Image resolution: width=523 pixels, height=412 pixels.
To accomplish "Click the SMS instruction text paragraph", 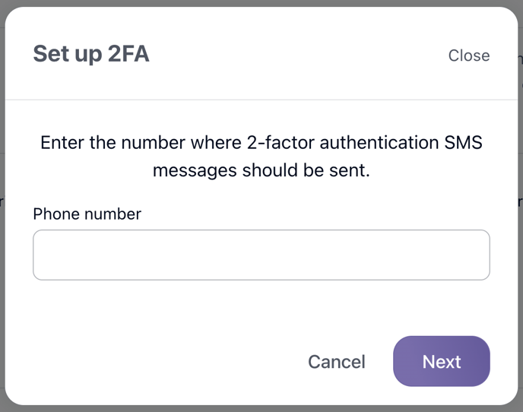I will point(261,156).
